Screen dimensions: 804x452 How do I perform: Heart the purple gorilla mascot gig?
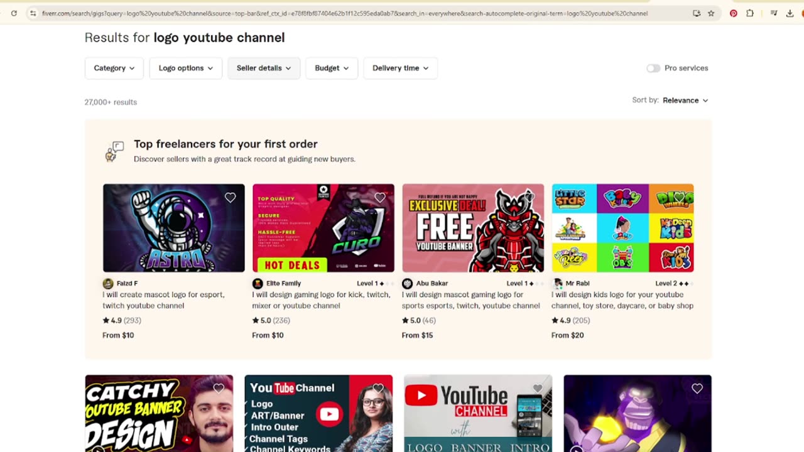click(x=697, y=389)
